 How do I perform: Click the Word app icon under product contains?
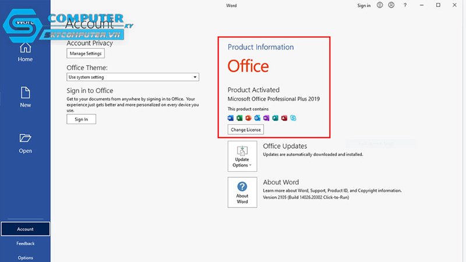(x=231, y=118)
